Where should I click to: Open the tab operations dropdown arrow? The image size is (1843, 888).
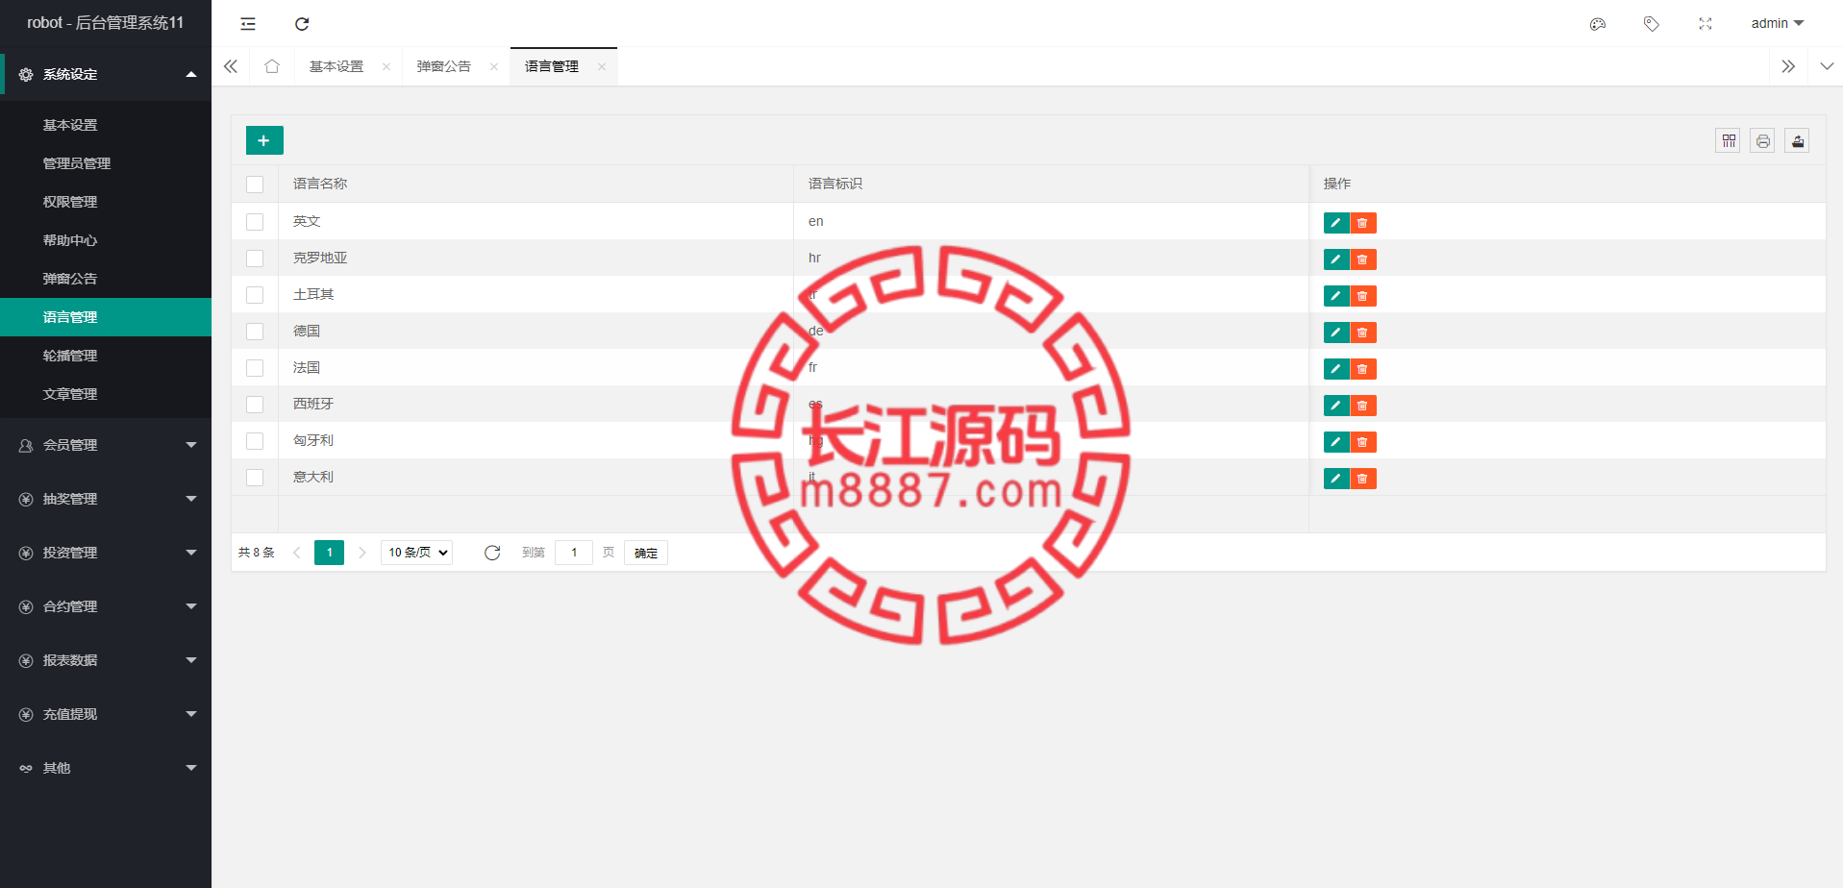coord(1827,66)
